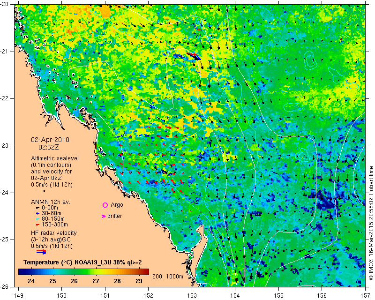Click the latitude axis label -24
This screenshot has width=375, height=300.
5,193
